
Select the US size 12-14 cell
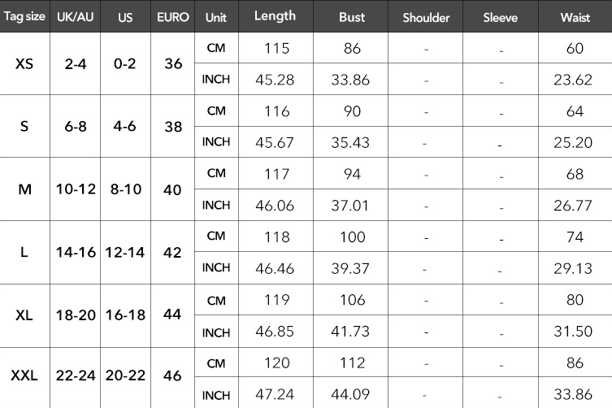click(x=125, y=253)
